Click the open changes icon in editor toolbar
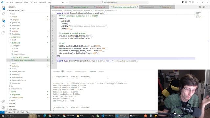The image size is (210, 118). [x=200, y=7]
